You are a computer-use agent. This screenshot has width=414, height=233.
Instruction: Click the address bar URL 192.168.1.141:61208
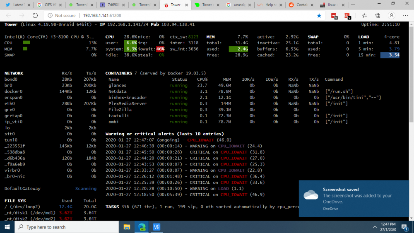(102, 16)
